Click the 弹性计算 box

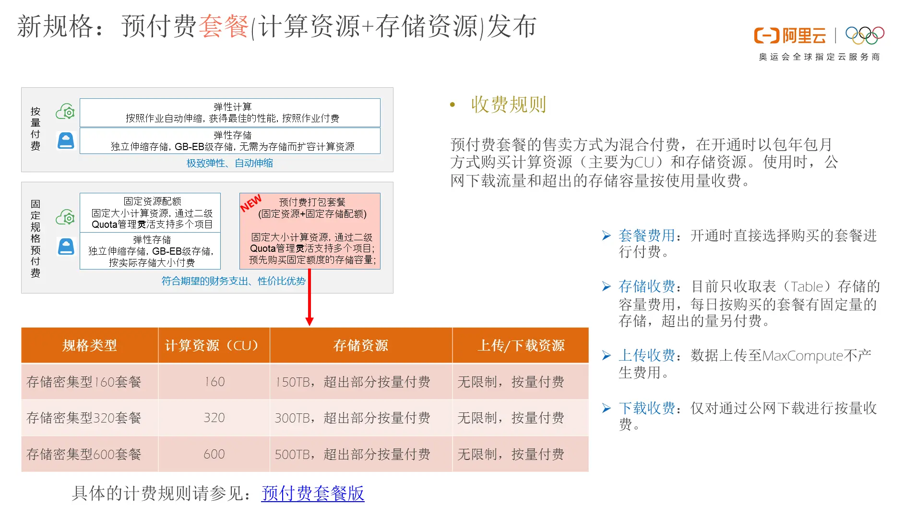pyautogui.click(x=230, y=112)
